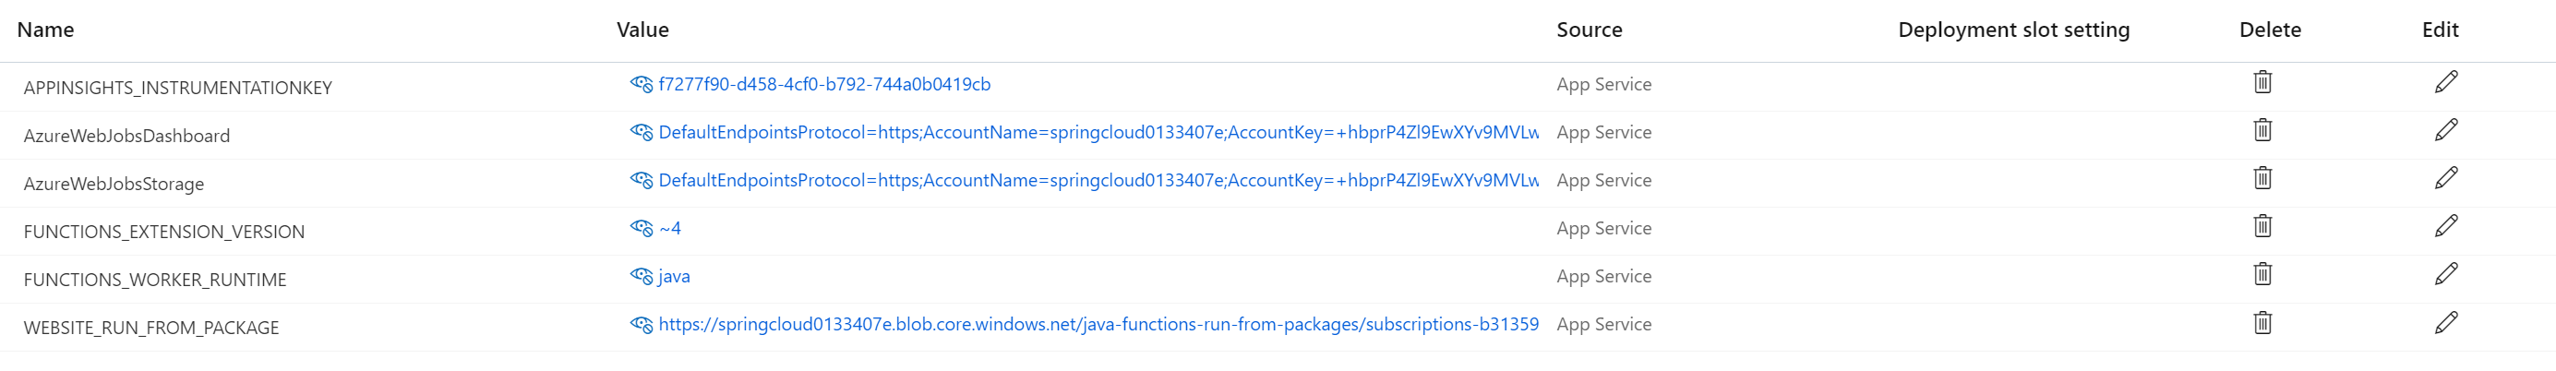The image size is (2556, 371).
Task: Delete the WEBSITE_RUN_FROM_PACKAGE setting
Action: (2262, 322)
